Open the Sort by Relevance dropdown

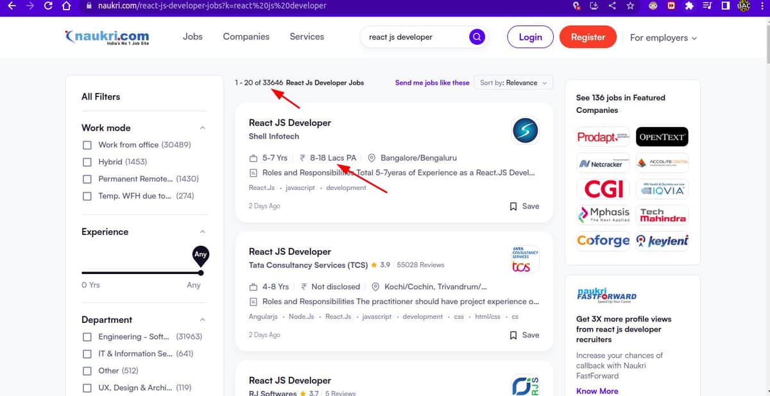[x=513, y=83]
